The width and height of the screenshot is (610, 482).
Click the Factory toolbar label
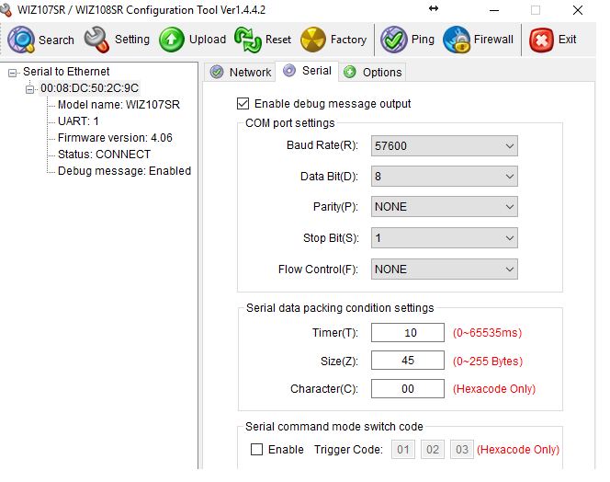[348, 40]
